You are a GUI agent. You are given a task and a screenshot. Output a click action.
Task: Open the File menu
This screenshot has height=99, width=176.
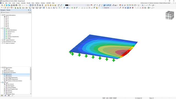click(x=3, y=3)
